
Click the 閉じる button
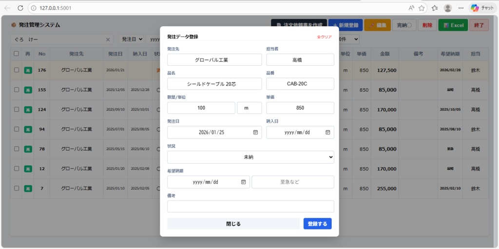[233, 224]
